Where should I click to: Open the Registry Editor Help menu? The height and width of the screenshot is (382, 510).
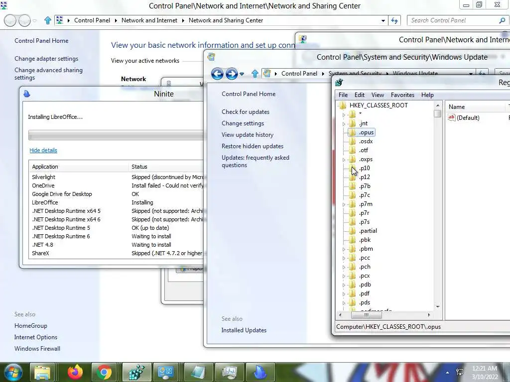tap(427, 95)
